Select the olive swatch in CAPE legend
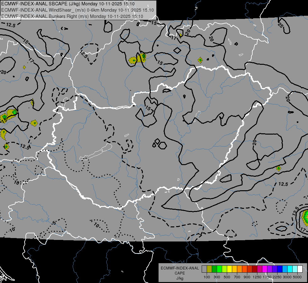 [x=210, y=269]
